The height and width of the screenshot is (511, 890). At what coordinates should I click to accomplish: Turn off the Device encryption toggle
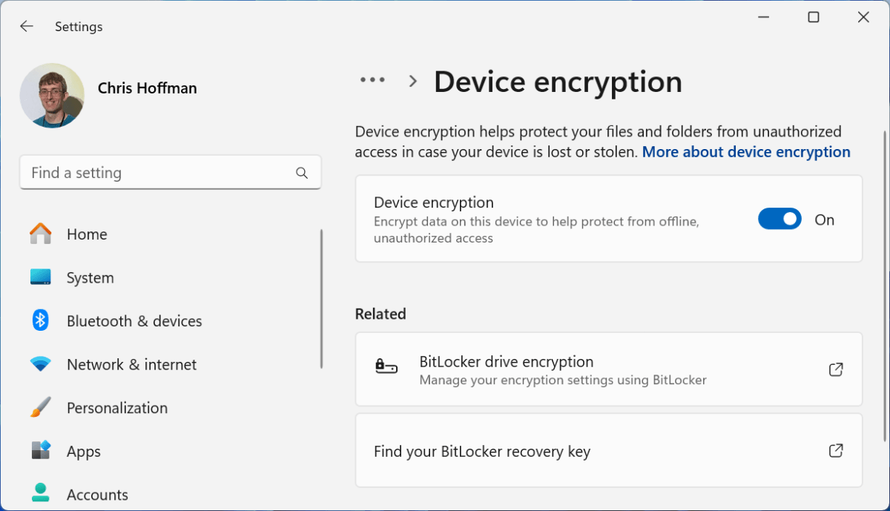click(x=779, y=220)
